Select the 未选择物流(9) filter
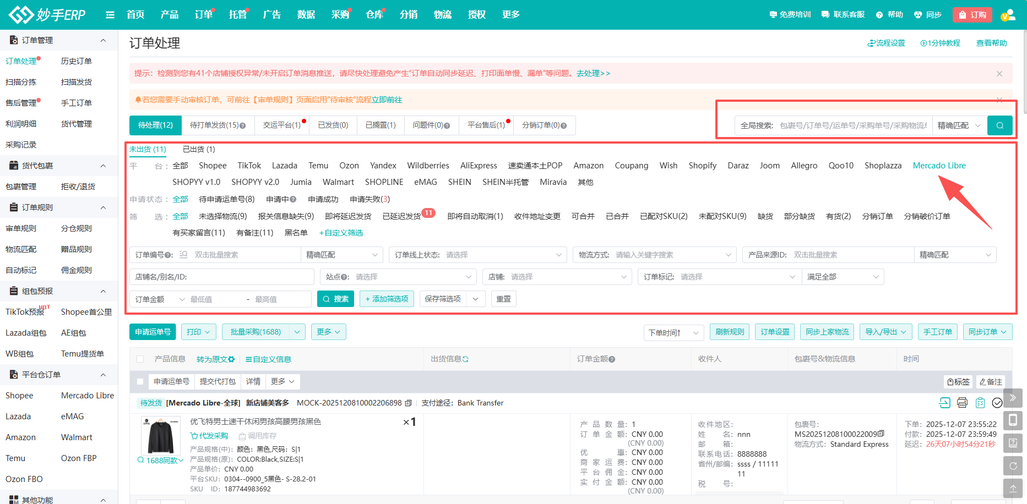Image resolution: width=1027 pixels, height=504 pixels. pos(222,216)
